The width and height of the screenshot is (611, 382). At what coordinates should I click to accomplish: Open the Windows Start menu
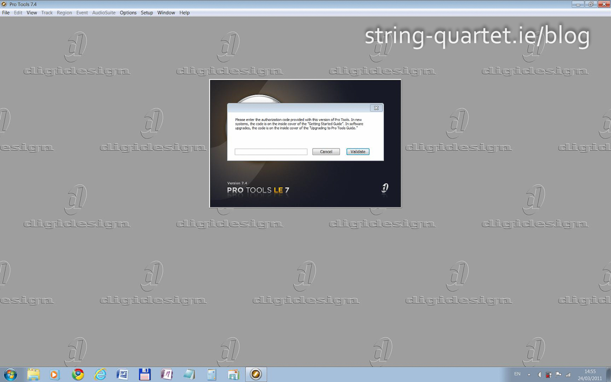(x=10, y=374)
